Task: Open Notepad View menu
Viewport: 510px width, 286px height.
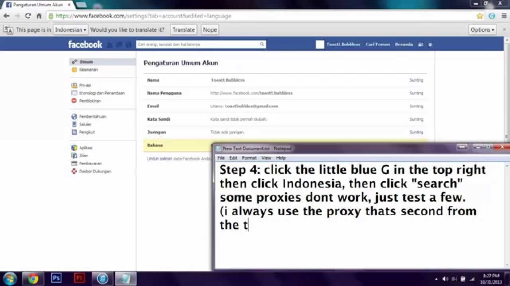Action: point(266,158)
